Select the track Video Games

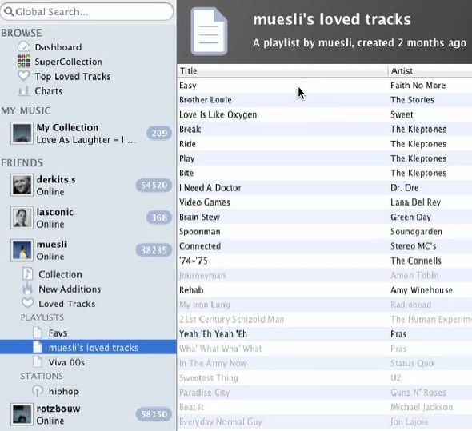[x=204, y=202]
